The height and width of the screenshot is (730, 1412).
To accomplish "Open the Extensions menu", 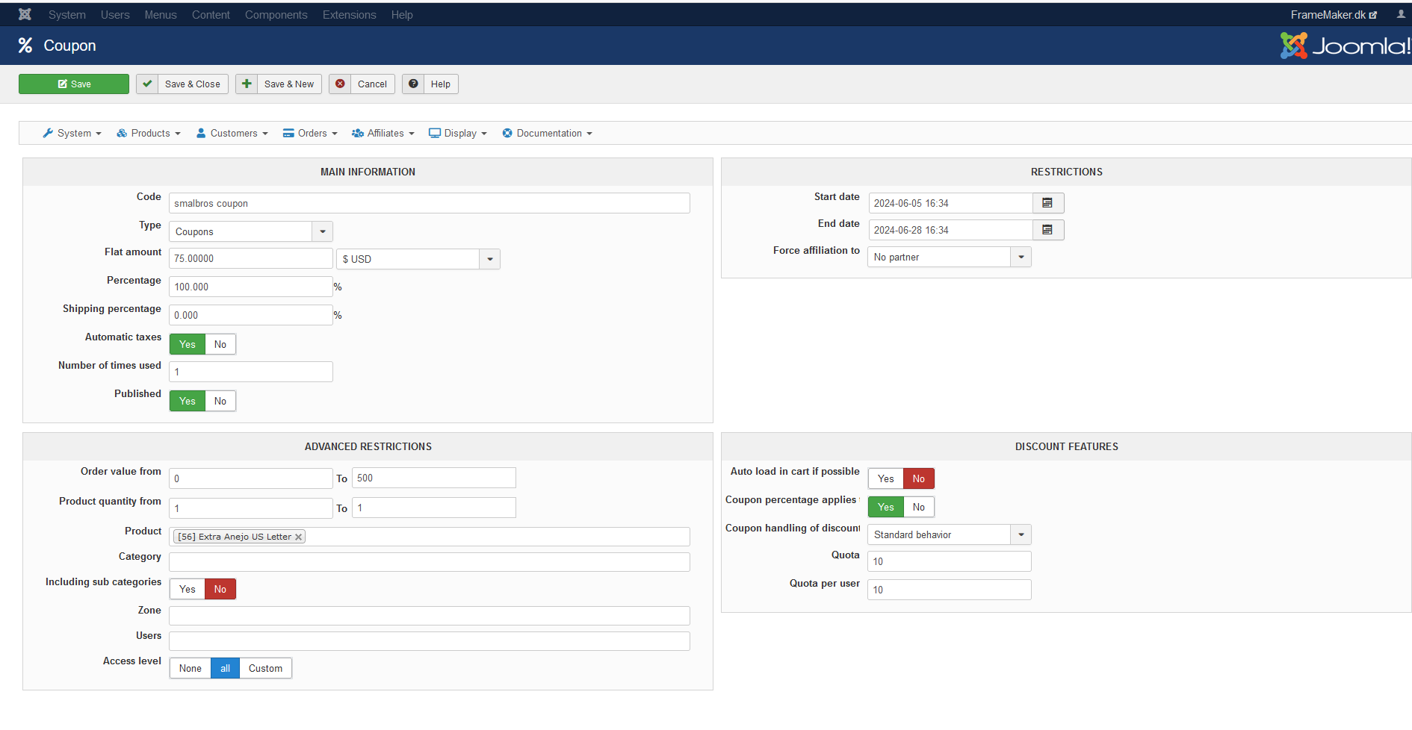I will click(x=350, y=15).
